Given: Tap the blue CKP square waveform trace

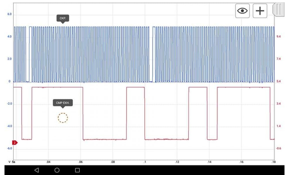Looking at the screenshot, I should pyautogui.click(x=100, y=54).
